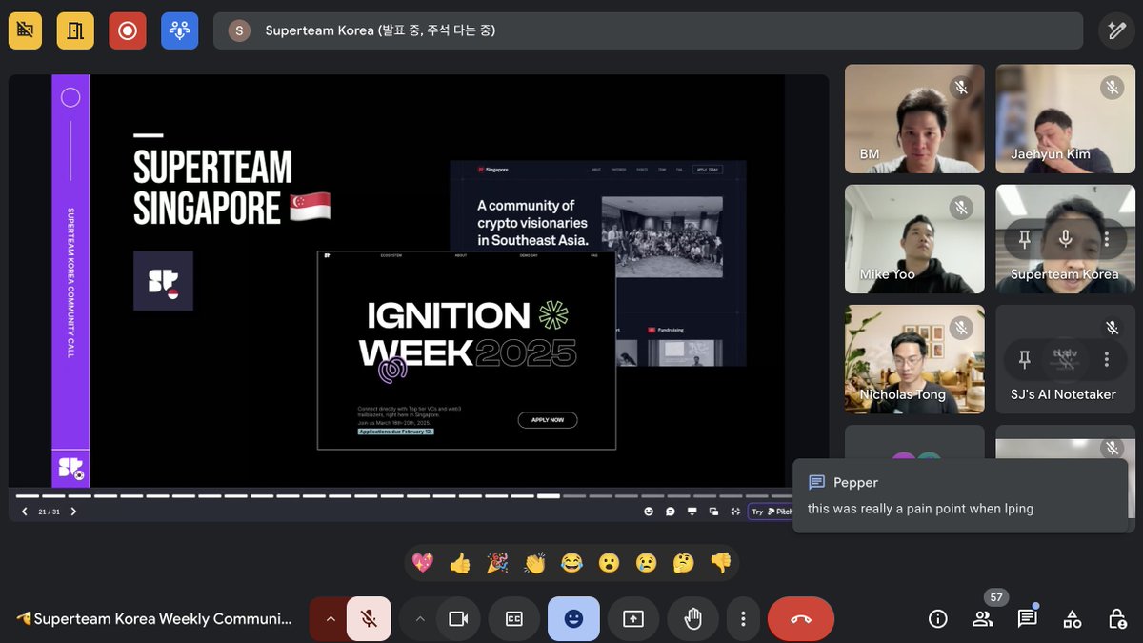The image size is (1143, 643).
Task: Click the Try Pitch button
Action: click(772, 512)
